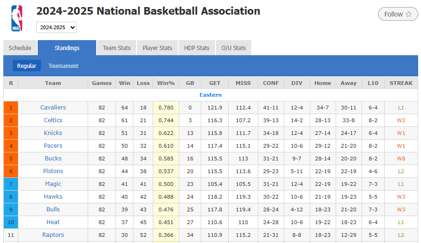Click the STREAK column header

point(401,83)
